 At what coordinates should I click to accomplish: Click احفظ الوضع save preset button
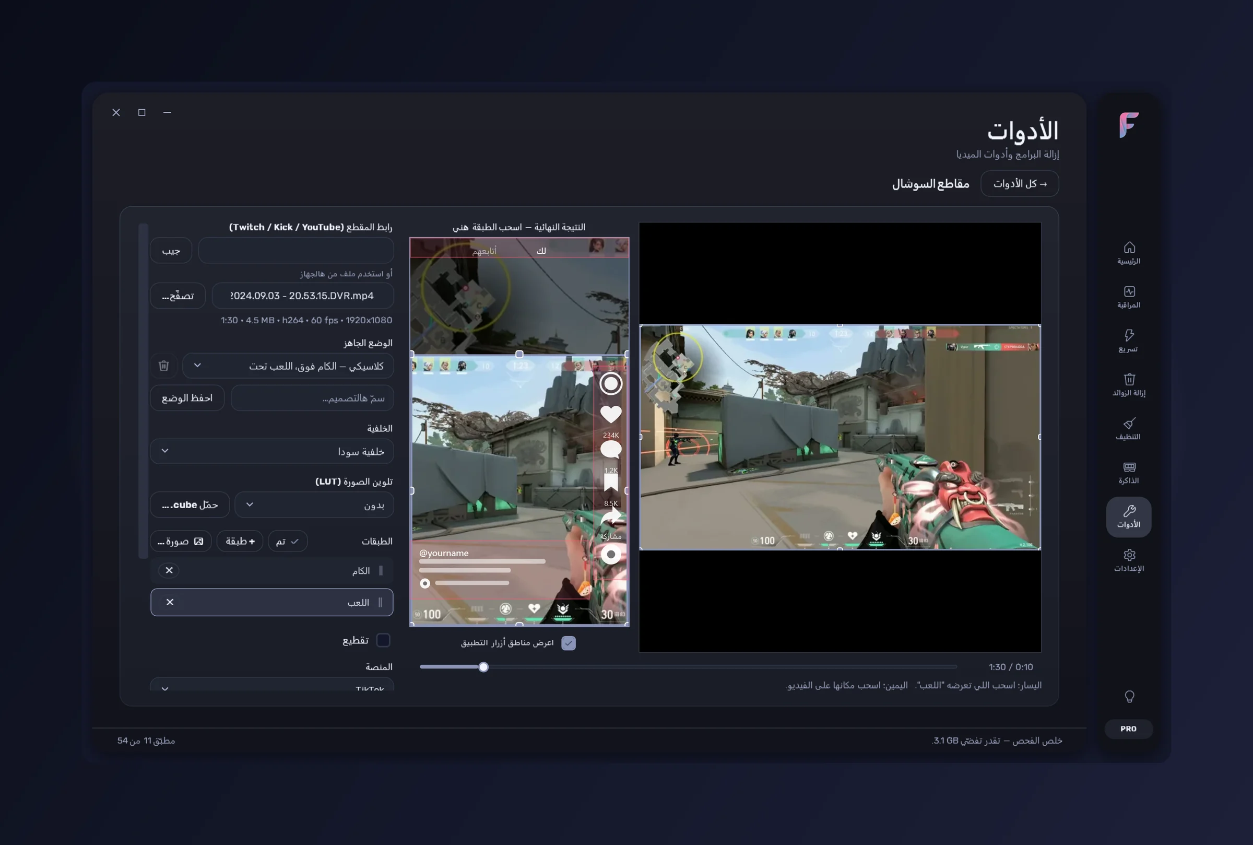pyautogui.click(x=187, y=398)
